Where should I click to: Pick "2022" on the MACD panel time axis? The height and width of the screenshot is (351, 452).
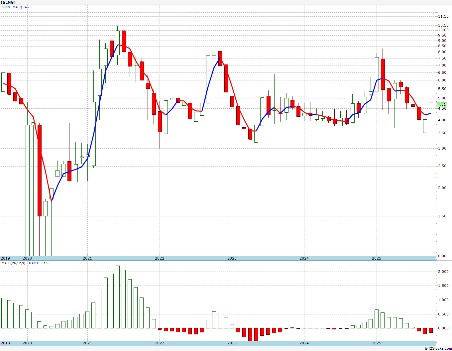[160, 343]
